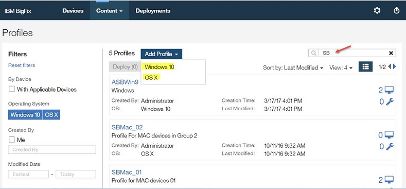Clear the search field with X
406x189 pixels.
pos(391,53)
